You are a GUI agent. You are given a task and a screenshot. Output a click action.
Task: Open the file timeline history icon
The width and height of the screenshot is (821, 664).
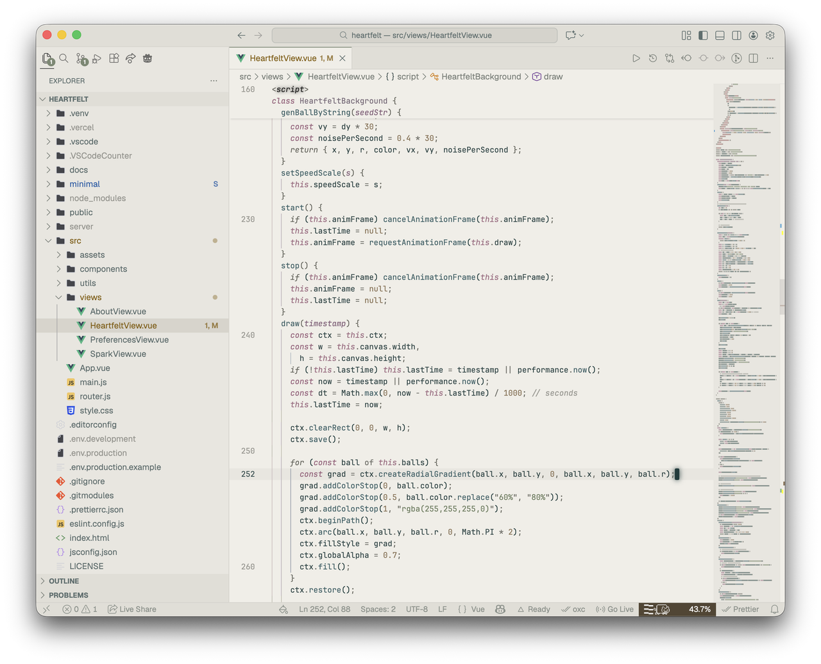(x=653, y=58)
